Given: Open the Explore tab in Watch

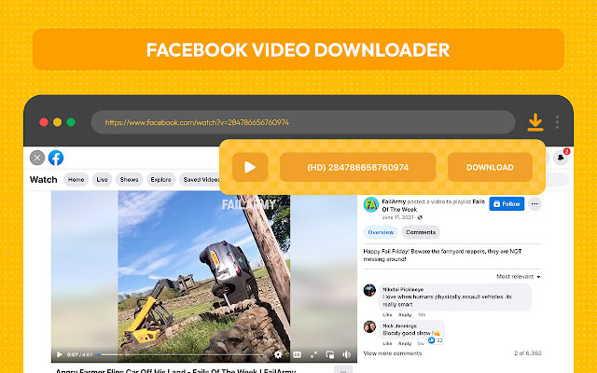Looking at the screenshot, I should 160,180.
